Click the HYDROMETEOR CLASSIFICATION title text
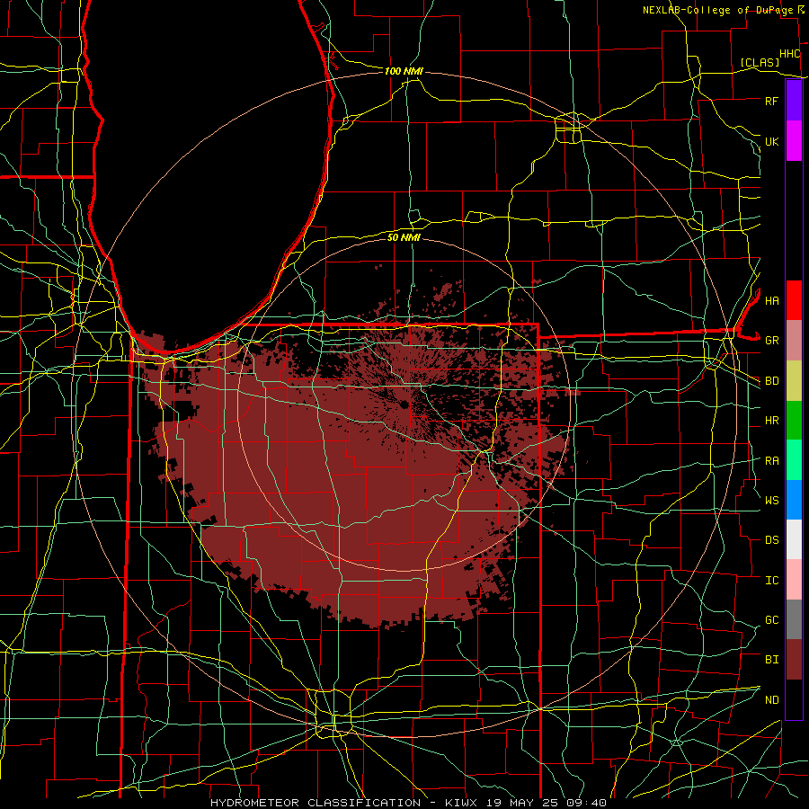Image resolution: width=809 pixels, height=809 pixels. (316, 803)
